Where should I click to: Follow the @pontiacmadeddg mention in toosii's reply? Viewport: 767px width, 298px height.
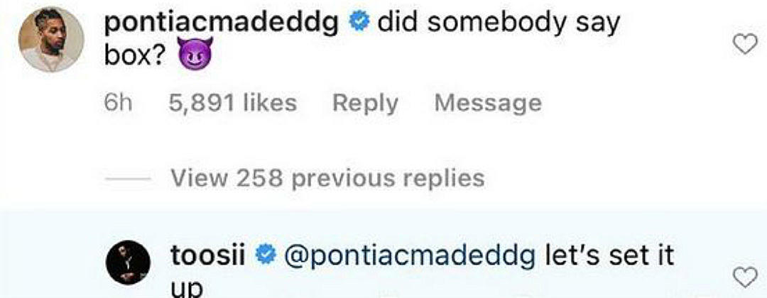point(409,256)
